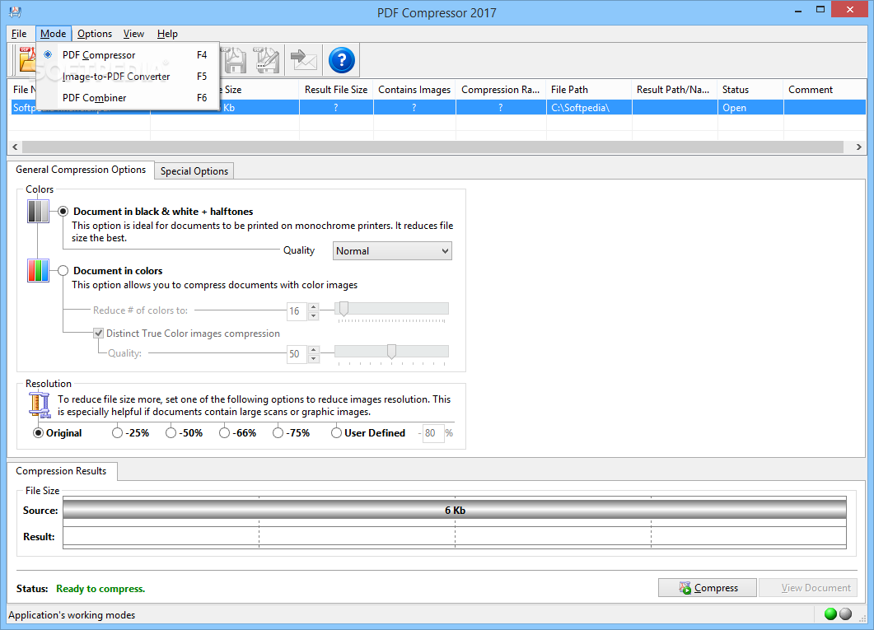Viewport: 874px width, 630px height.
Task: Click the 16 colors count input field
Action: [297, 310]
